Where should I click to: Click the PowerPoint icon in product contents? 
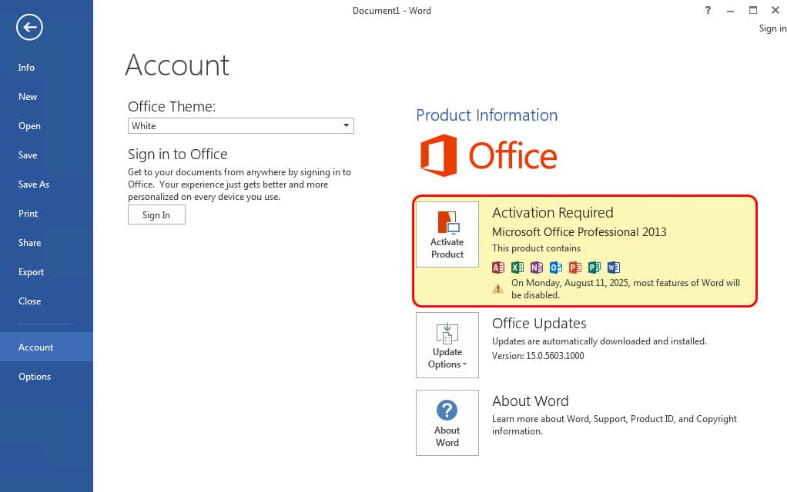(x=575, y=268)
